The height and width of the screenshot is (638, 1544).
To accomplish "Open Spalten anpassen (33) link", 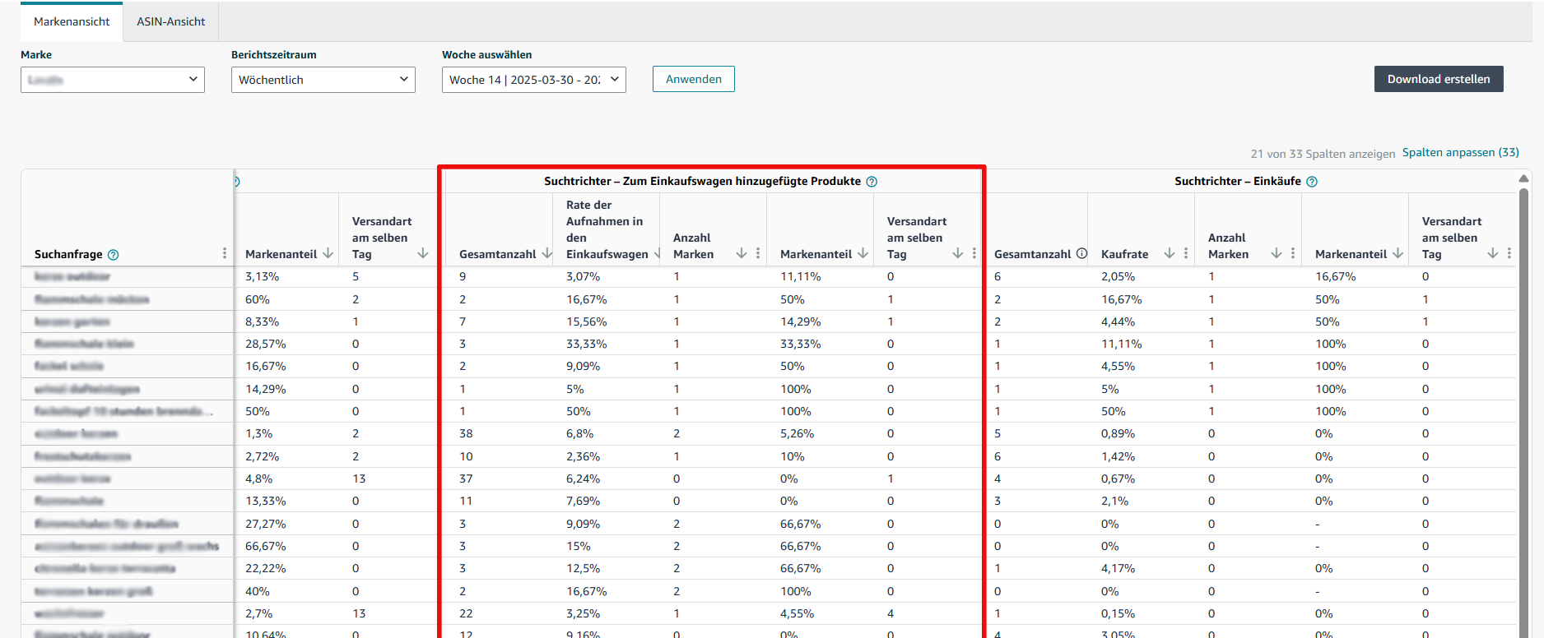I will [1461, 153].
